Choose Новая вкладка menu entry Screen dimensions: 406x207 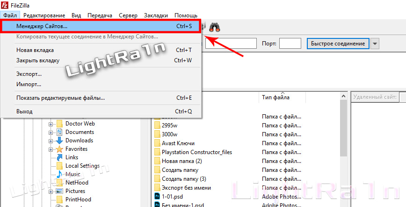coord(101,50)
